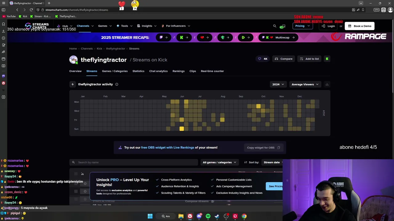Open Spotify from the taskbar

208,216
